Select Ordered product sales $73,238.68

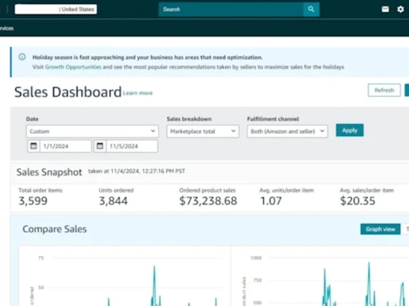(x=208, y=201)
